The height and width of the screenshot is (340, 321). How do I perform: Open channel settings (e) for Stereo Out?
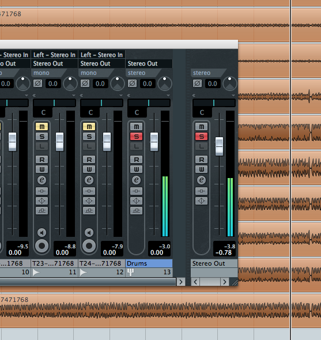pyautogui.click(x=202, y=180)
